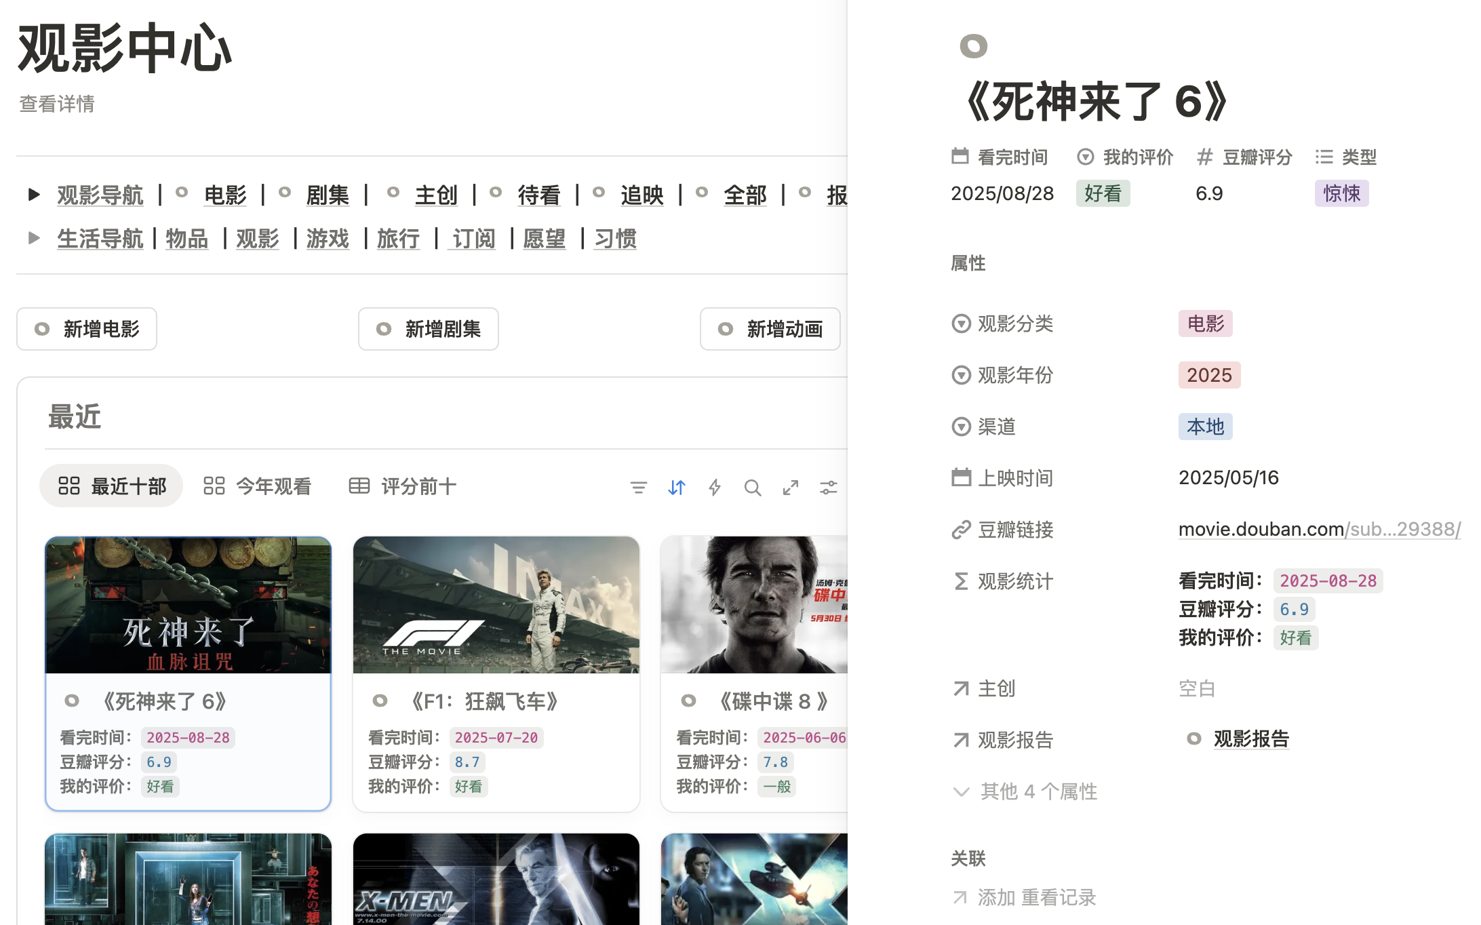Viewport: 1481px width, 925px height.
Task: Open automations via the lightning bolt icon
Action: (x=714, y=487)
